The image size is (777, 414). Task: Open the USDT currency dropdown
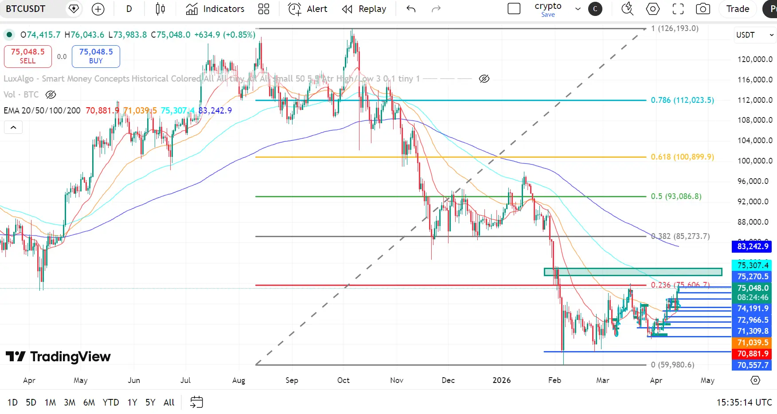pyautogui.click(x=755, y=35)
